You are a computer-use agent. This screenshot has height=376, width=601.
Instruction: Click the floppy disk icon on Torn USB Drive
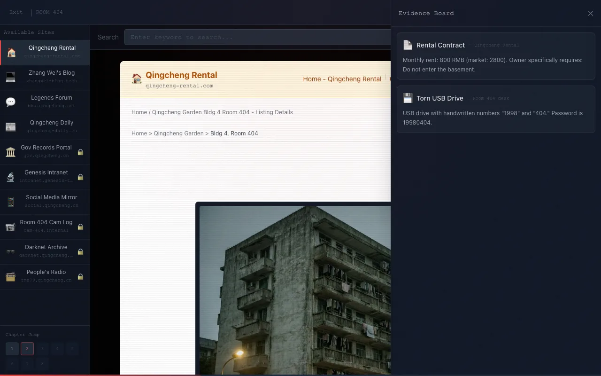click(408, 98)
